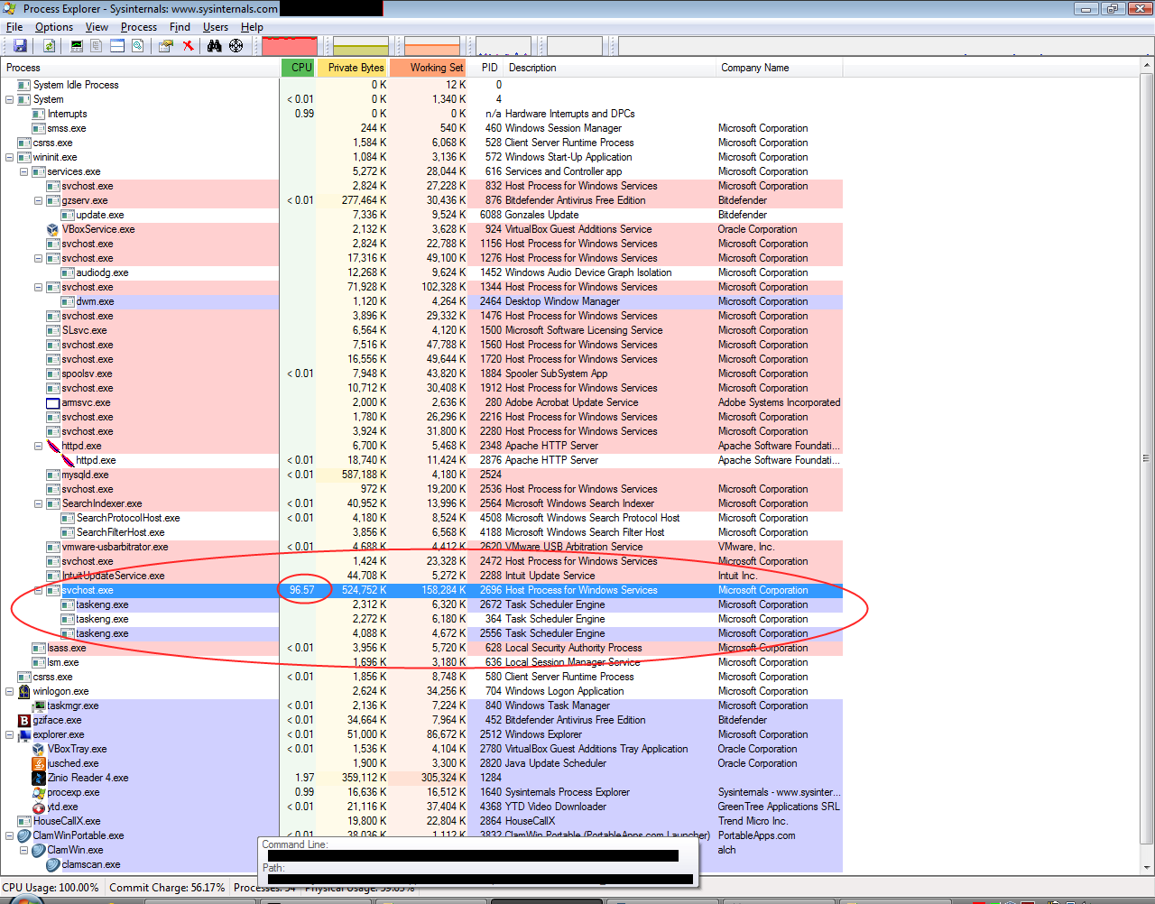Click the View DLLs/Handles toolbar icon
This screenshot has height=904, width=1155.
[138, 45]
